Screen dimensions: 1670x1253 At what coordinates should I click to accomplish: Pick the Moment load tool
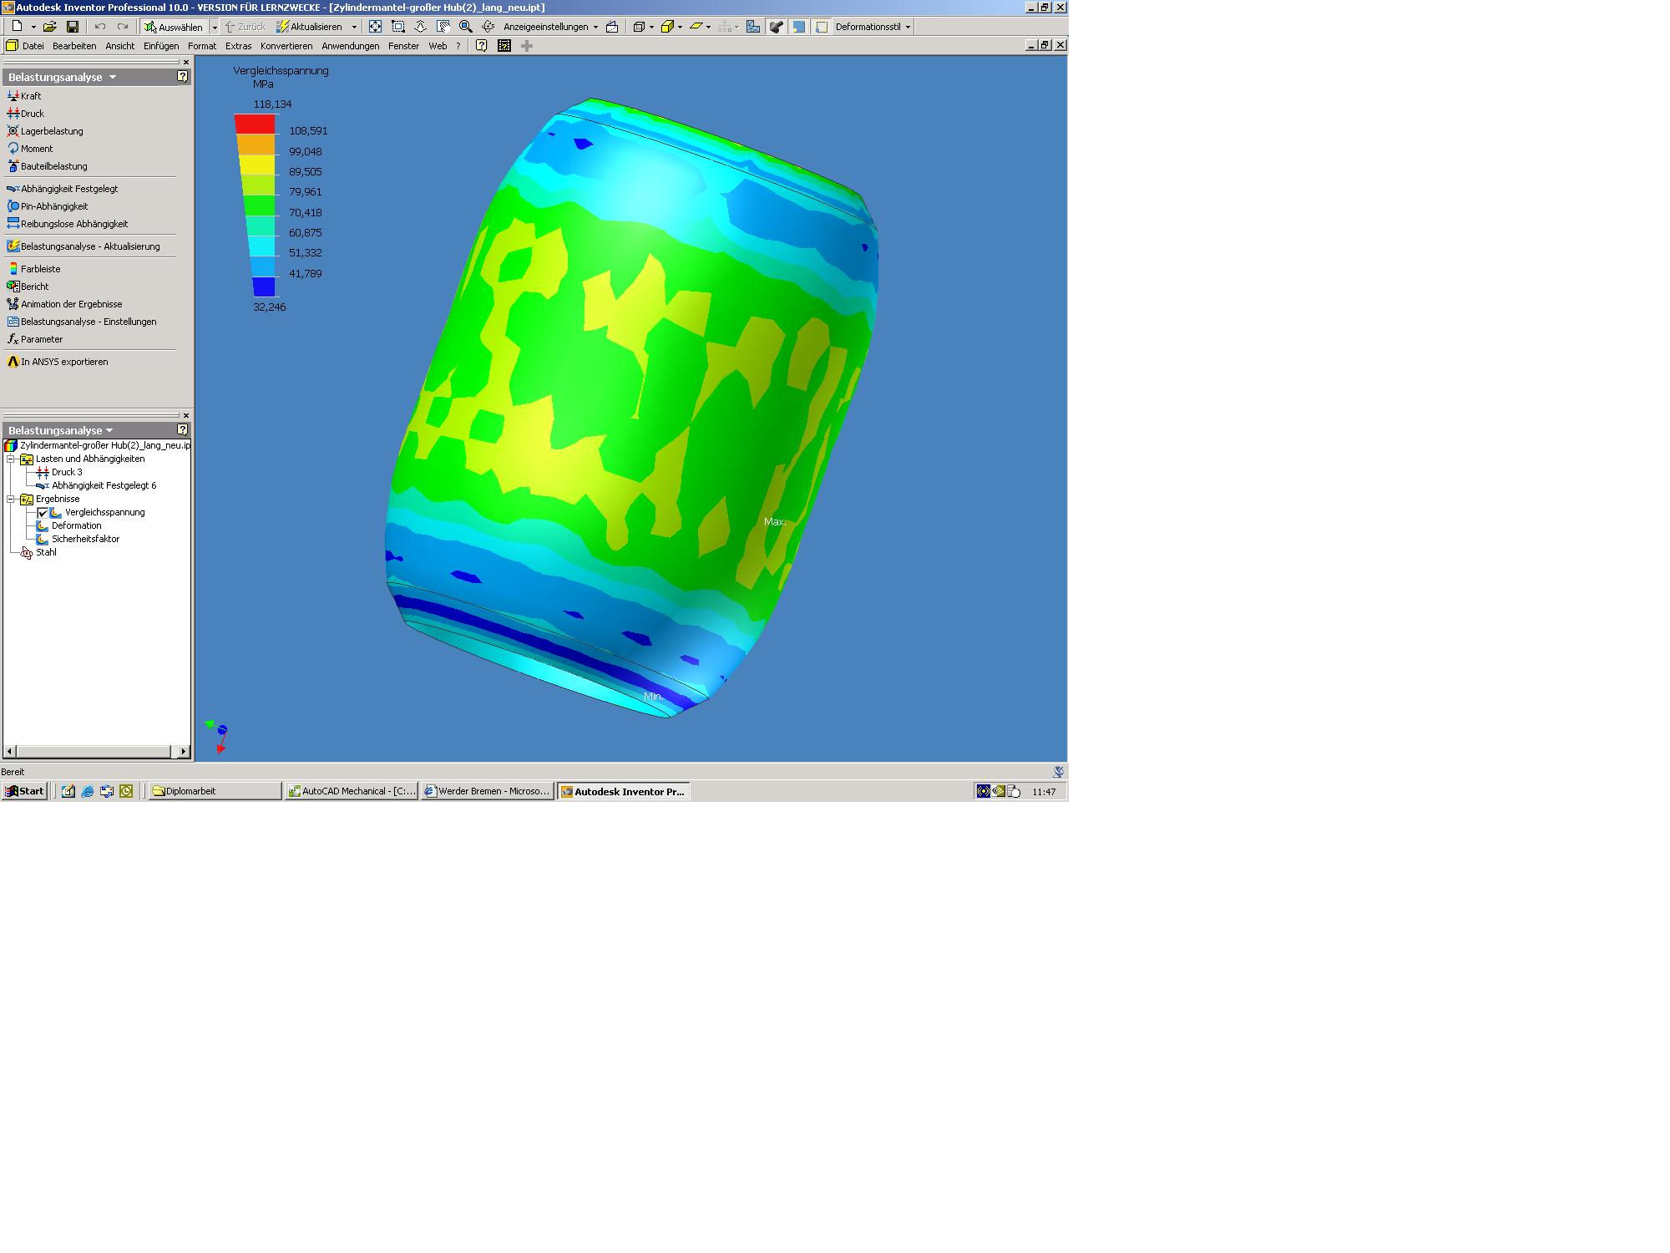click(x=30, y=149)
